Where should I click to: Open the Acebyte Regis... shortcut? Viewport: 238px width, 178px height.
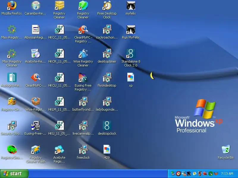pos(59,150)
